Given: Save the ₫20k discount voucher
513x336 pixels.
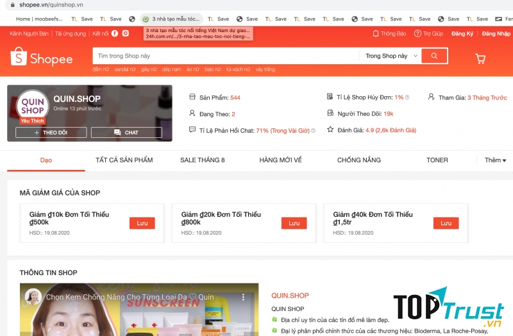Looking at the screenshot, I should pyautogui.click(x=294, y=223).
